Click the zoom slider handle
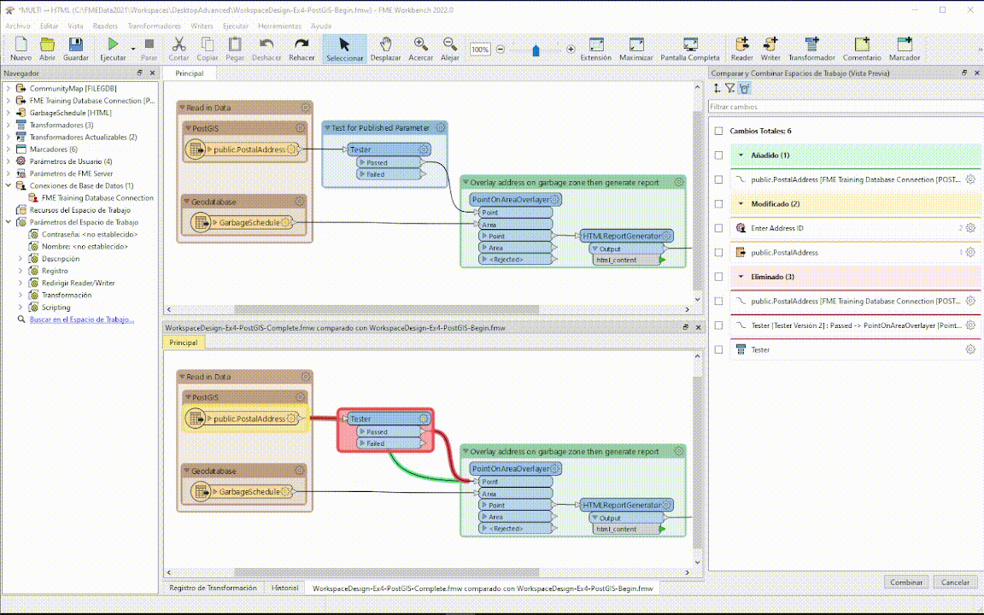 click(x=536, y=50)
